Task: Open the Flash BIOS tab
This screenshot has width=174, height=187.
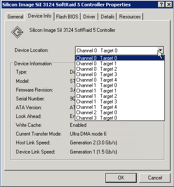Action: point(67,17)
